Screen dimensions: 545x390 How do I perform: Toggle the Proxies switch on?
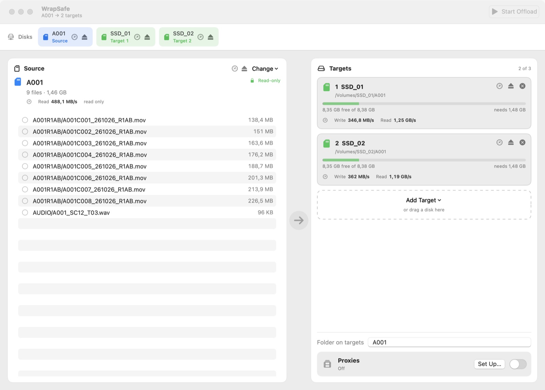(518, 364)
